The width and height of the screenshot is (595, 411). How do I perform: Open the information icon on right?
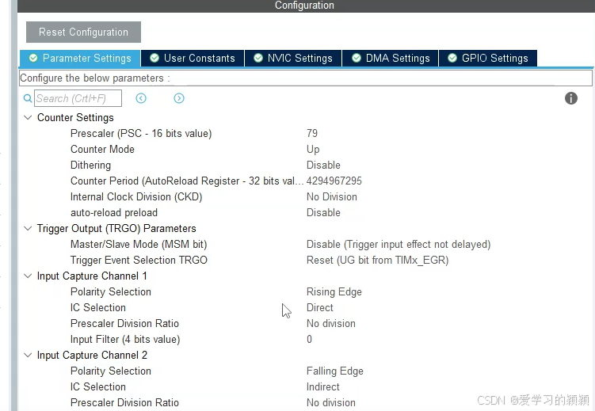570,98
